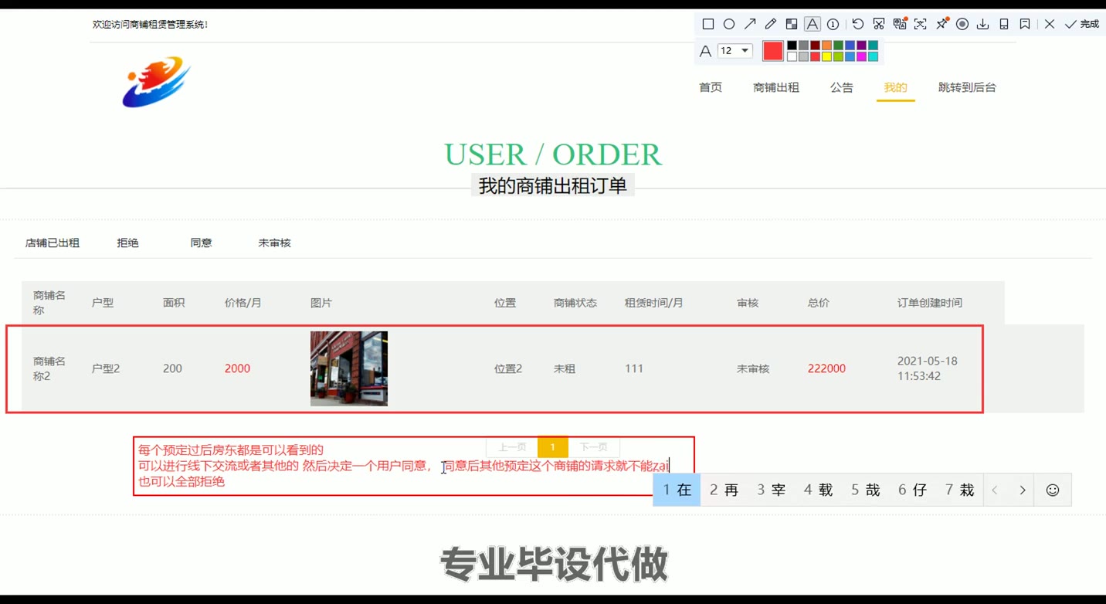The image size is (1106, 604).
Task: Click 完成 to finish screenshot
Action: tap(1082, 24)
